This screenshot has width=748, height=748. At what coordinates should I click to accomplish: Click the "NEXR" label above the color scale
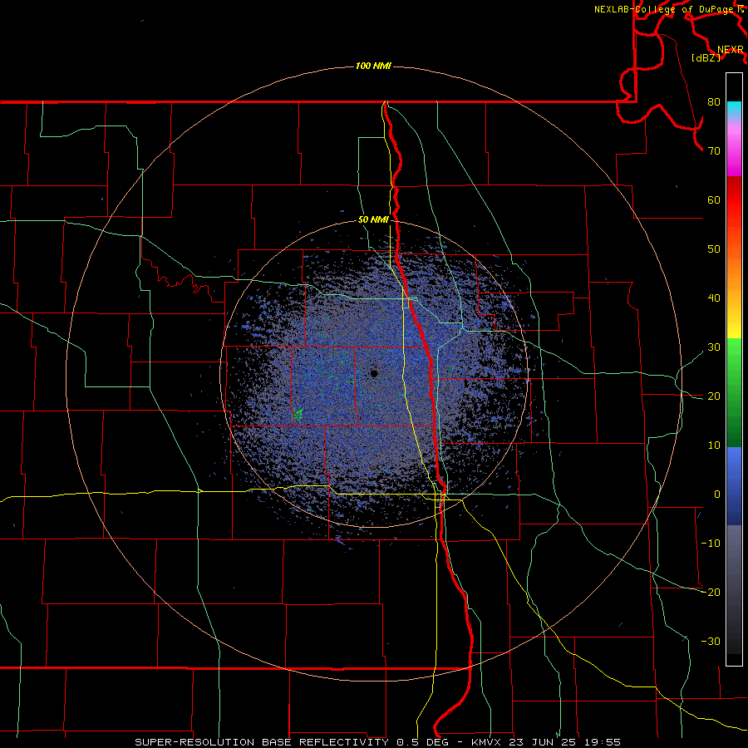coord(730,50)
